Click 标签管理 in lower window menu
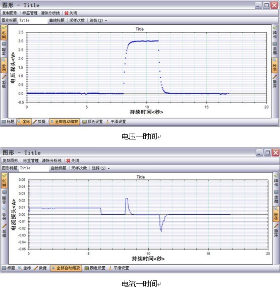The width and height of the screenshot is (280, 291). click(31, 161)
